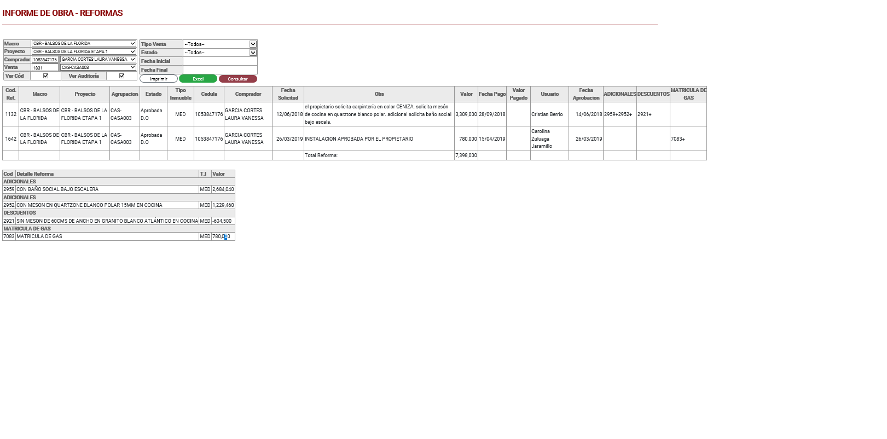Click the Fecha Aprobacion column header

coord(586,94)
